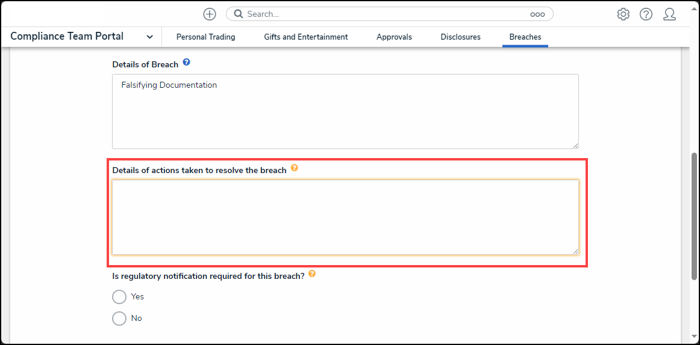Click the vertical page scrollbar
The image size is (700, 345).
pos(694,216)
